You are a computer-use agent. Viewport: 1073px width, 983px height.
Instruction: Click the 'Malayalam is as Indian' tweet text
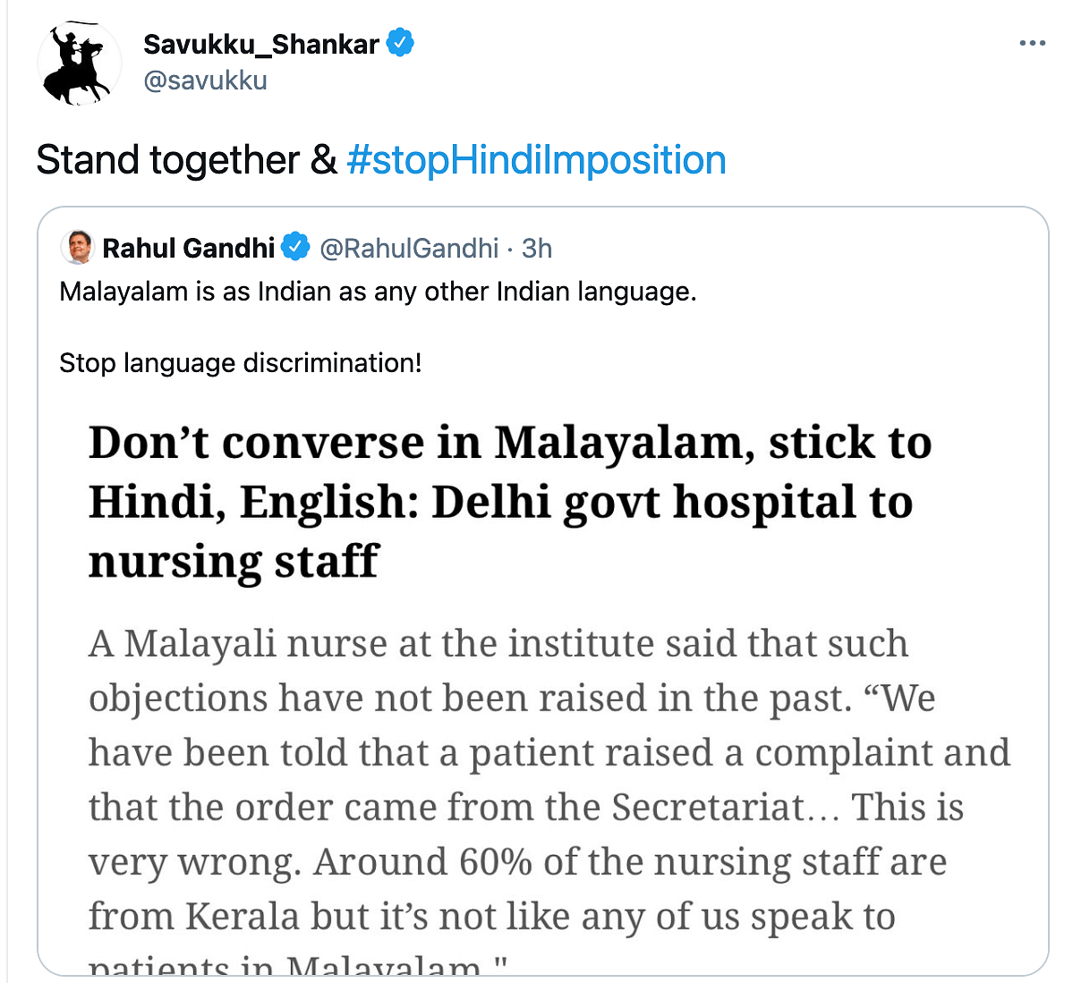tap(377, 292)
